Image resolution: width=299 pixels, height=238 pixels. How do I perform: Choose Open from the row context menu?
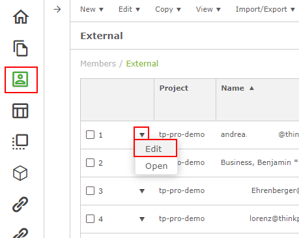[156, 166]
